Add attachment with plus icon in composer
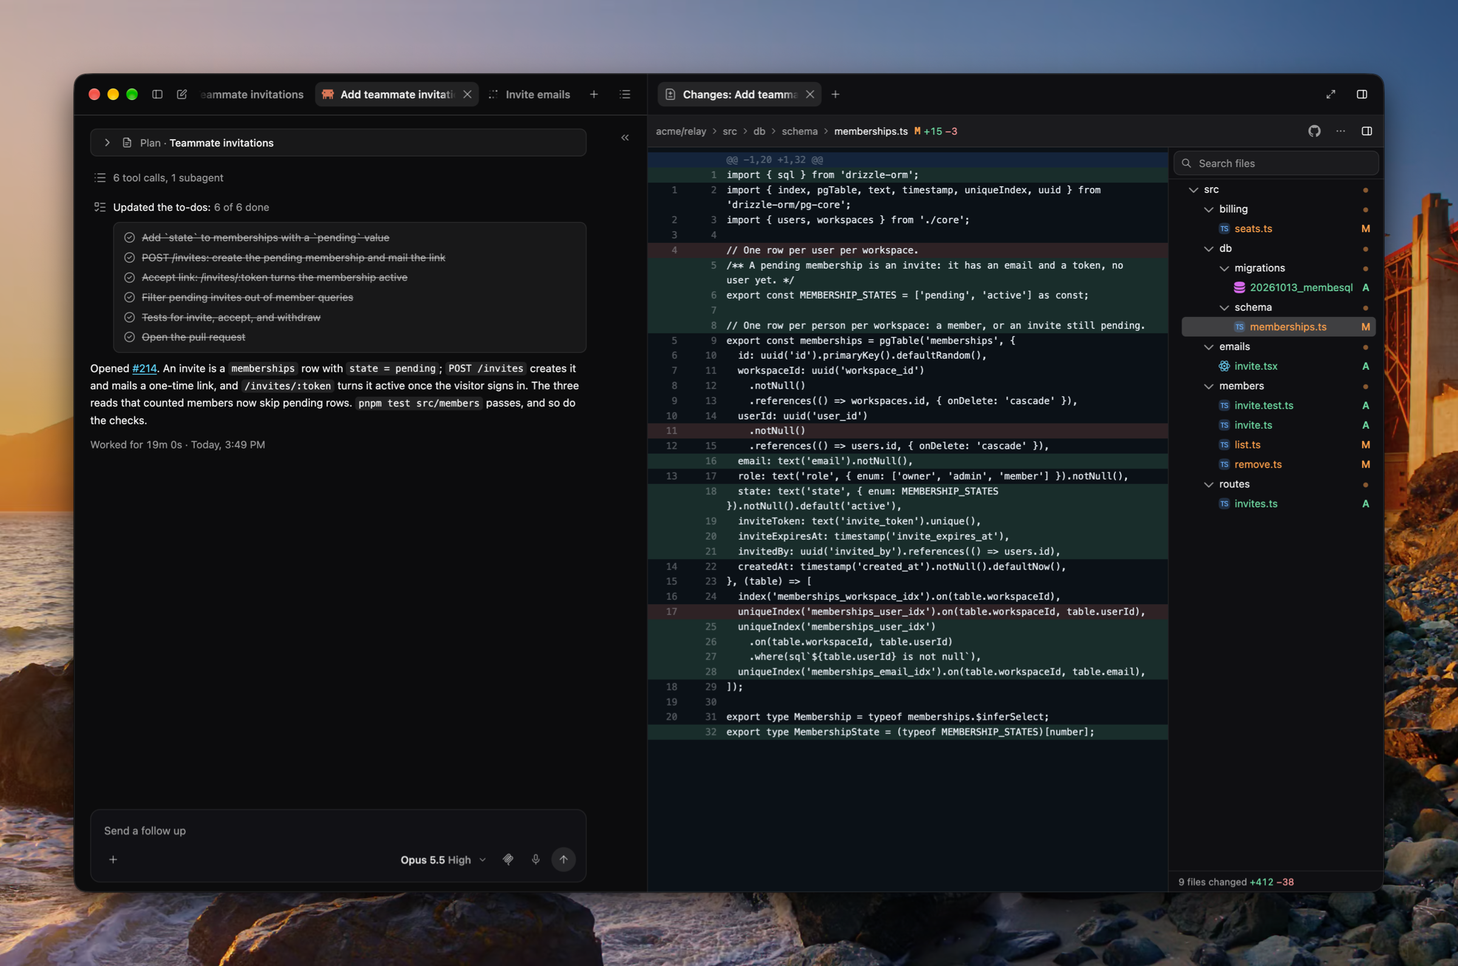The image size is (1458, 966). 114,859
